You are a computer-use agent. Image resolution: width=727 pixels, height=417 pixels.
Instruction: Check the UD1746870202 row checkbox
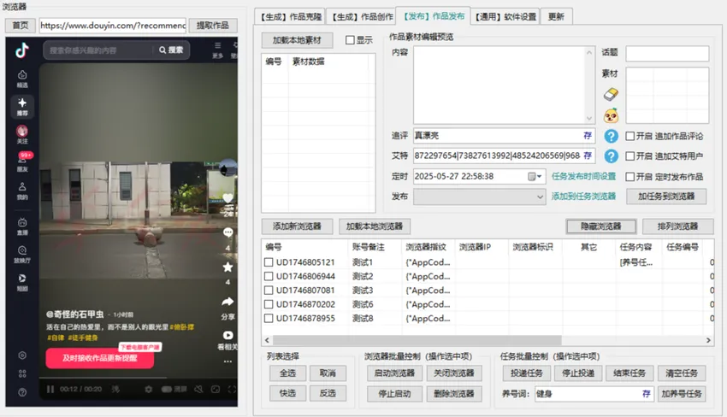269,304
